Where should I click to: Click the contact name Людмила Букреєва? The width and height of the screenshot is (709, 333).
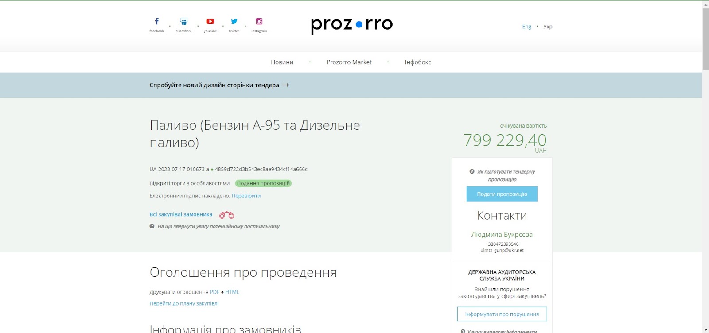pyautogui.click(x=502, y=235)
